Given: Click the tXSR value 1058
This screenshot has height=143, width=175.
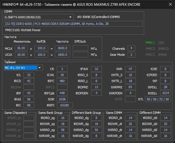Looking at the screenshot, I should coord(62,99).
